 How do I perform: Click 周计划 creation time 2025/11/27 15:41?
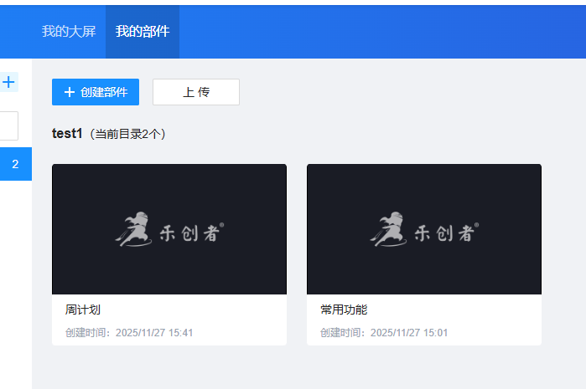[129, 332]
